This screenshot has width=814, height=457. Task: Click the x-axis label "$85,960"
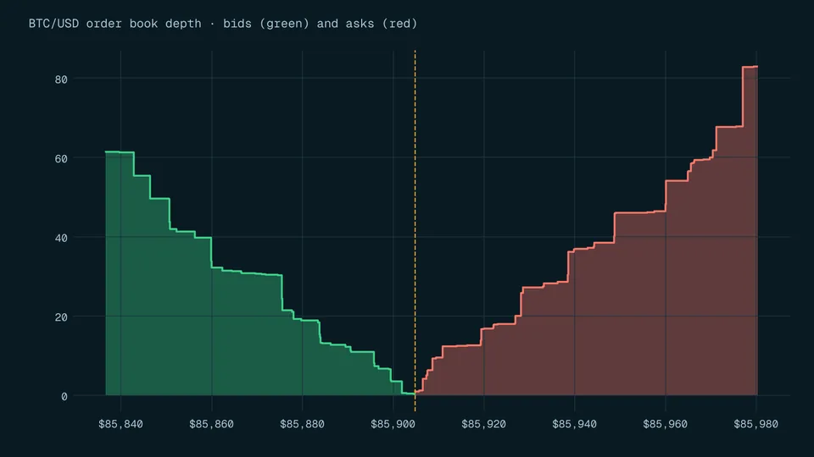665,424
